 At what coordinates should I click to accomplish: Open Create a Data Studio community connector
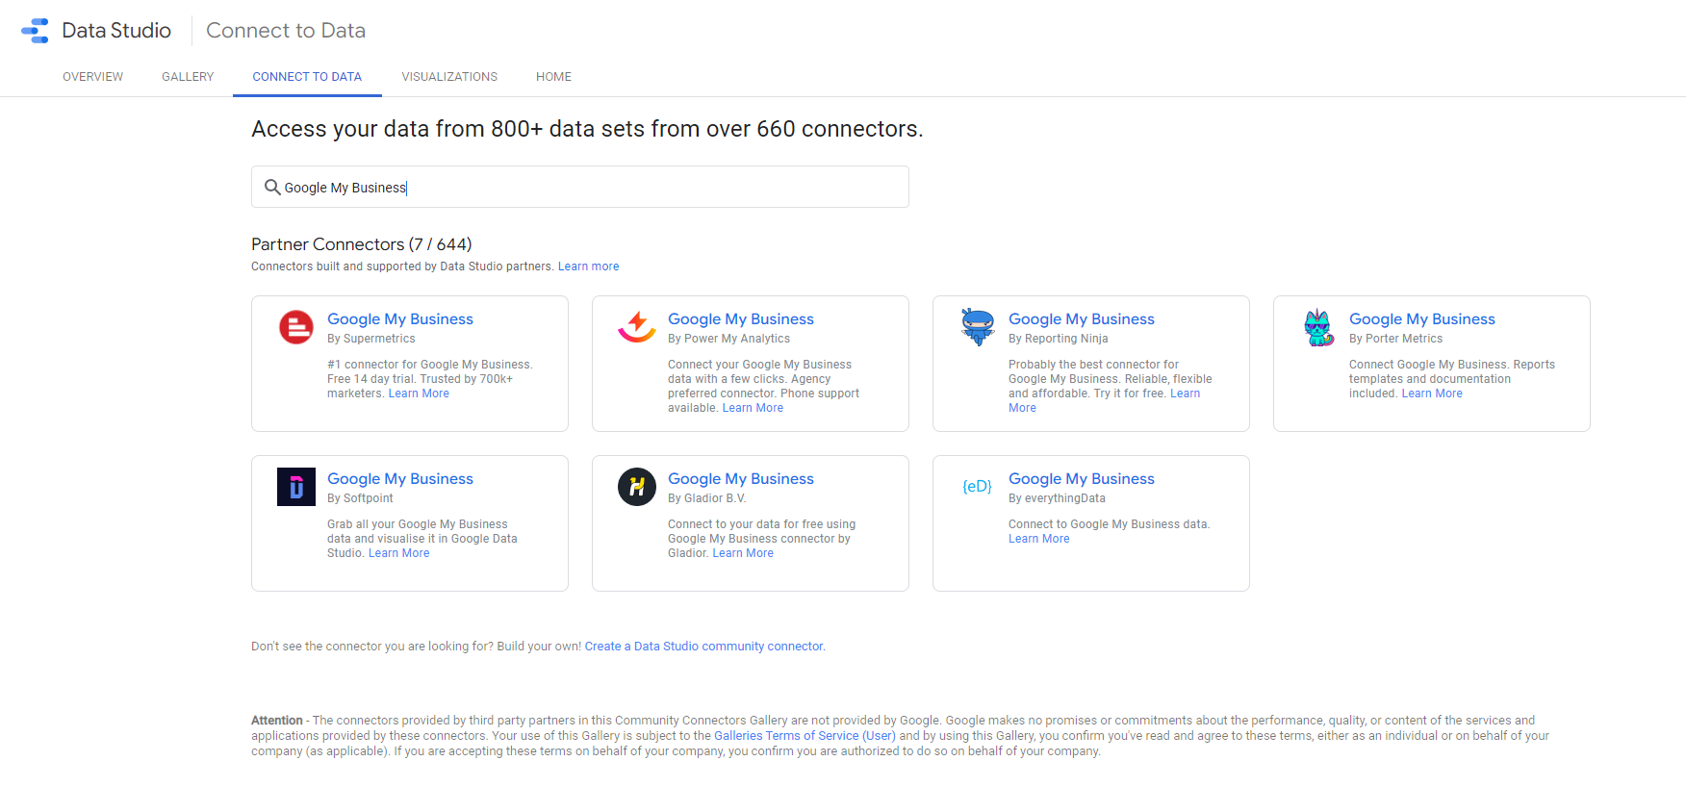(x=703, y=647)
